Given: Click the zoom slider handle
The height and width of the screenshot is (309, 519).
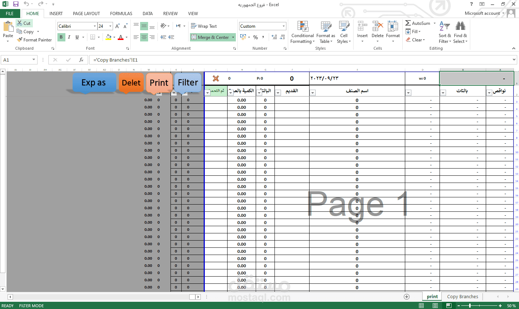Looking at the screenshot, I should pos(470,306).
